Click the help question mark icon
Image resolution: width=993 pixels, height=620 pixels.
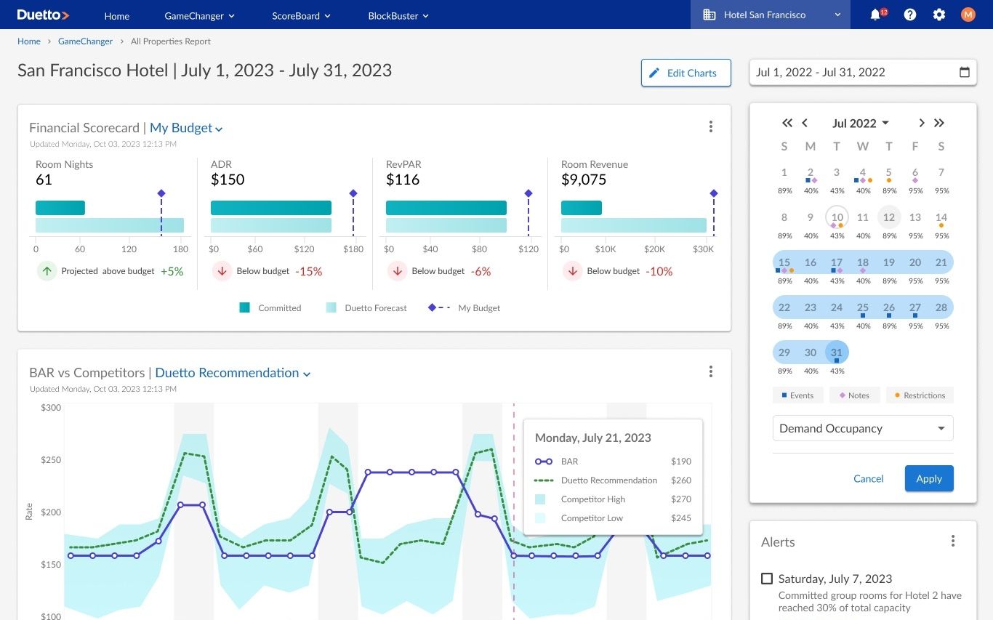pyautogui.click(x=910, y=15)
